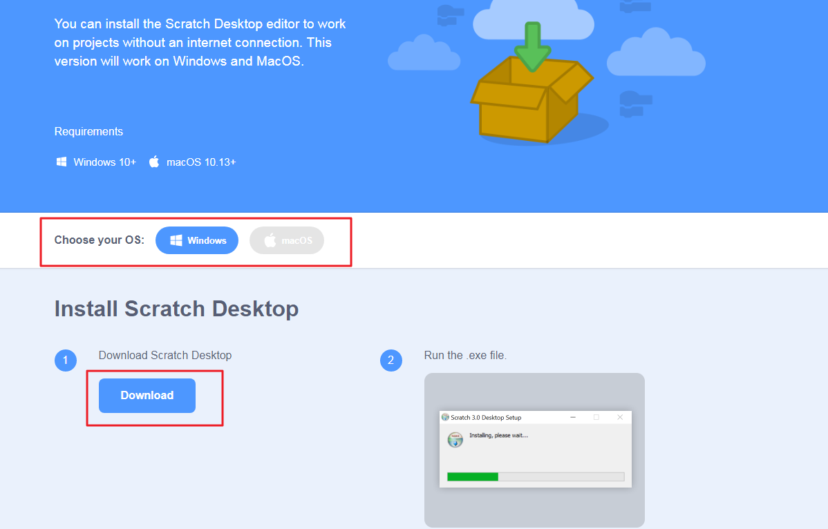Image resolution: width=828 pixels, height=529 pixels.
Task: Click the Apple logo next to macOS 10.13+
Action: [153, 162]
